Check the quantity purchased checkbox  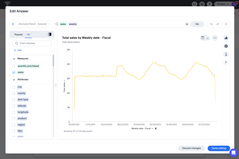coord(14,66)
